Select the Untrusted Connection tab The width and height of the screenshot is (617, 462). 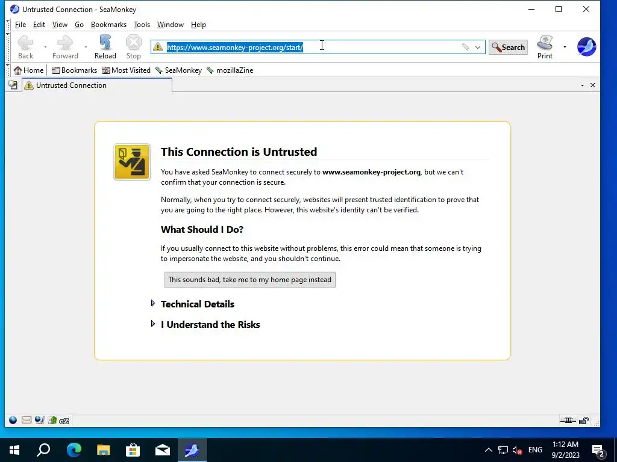pos(97,85)
